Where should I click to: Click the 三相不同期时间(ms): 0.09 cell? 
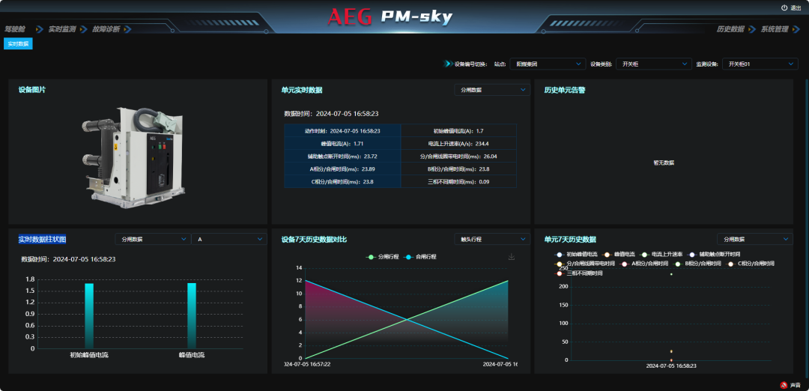tap(458, 181)
